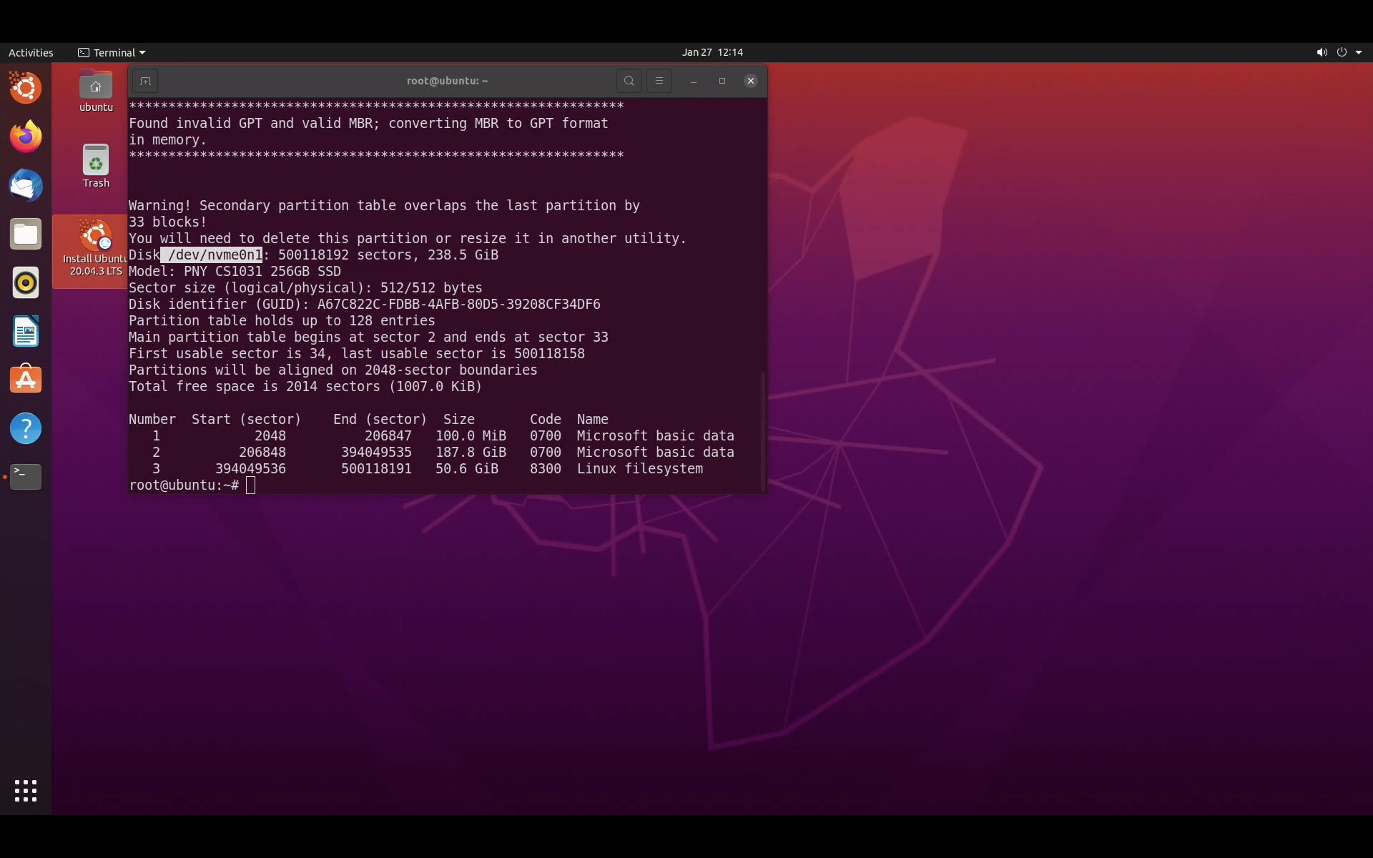This screenshot has width=1373, height=858.
Task: Click start sector '206848' value
Action: (x=262, y=453)
